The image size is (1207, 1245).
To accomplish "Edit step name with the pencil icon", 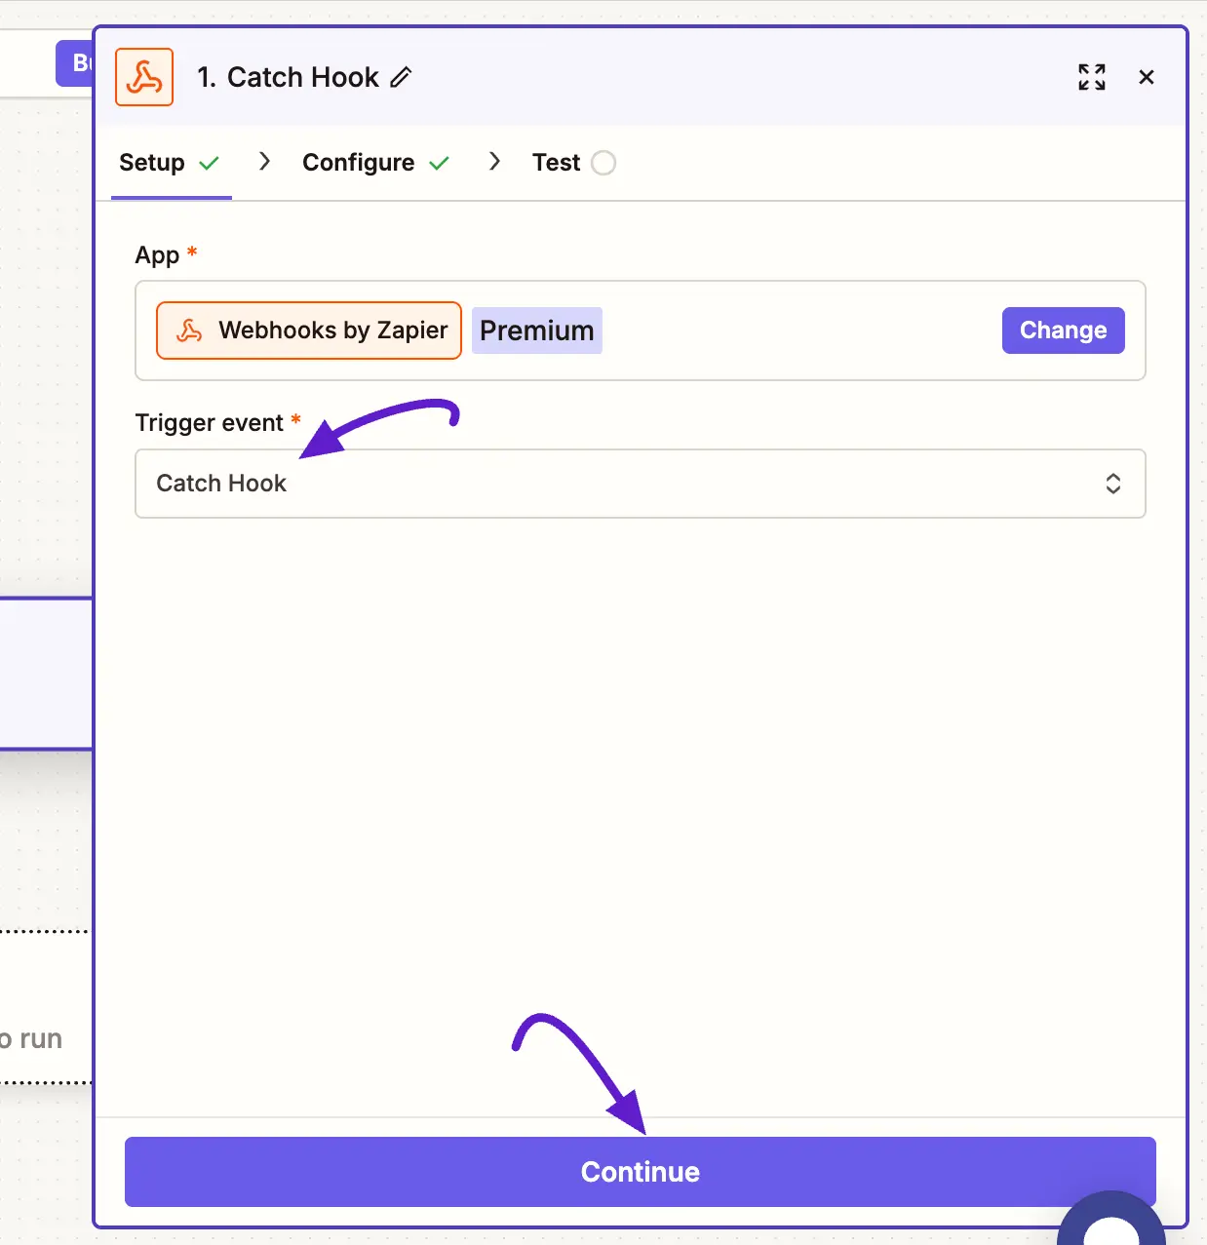I will click(x=401, y=77).
